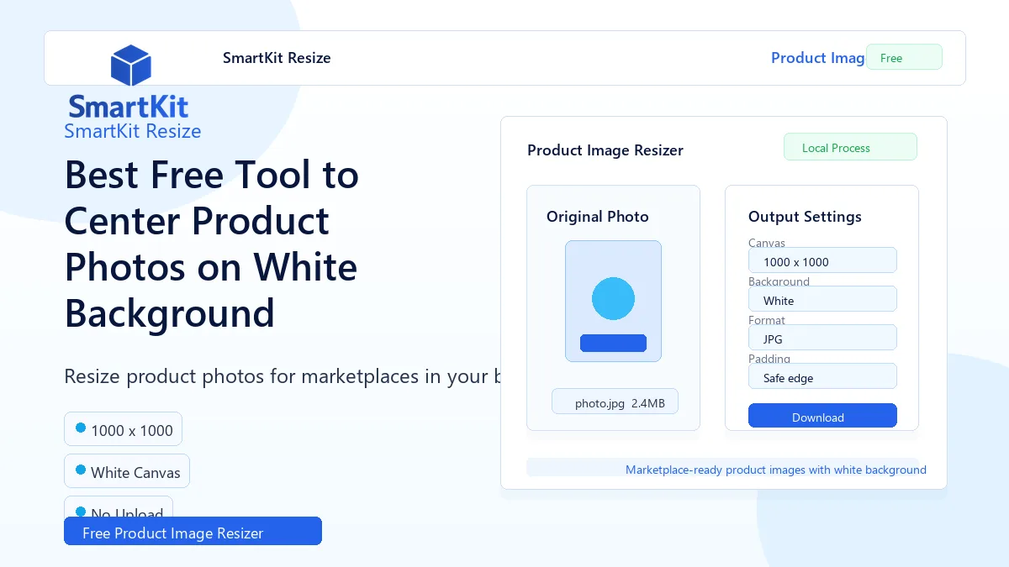Click the 1000 x 1000 feature chip
The image size is (1009, 567).
tap(123, 429)
